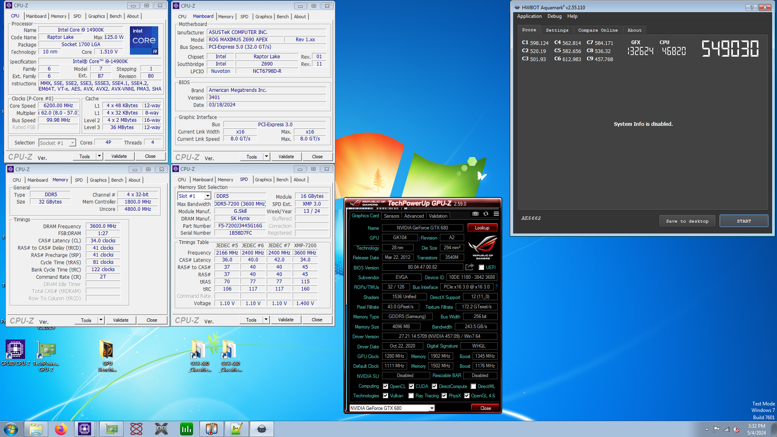This screenshot has width=777, height=437.
Task: Open the Debug menu in HWBOT Aquamark
Action: coord(554,16)
